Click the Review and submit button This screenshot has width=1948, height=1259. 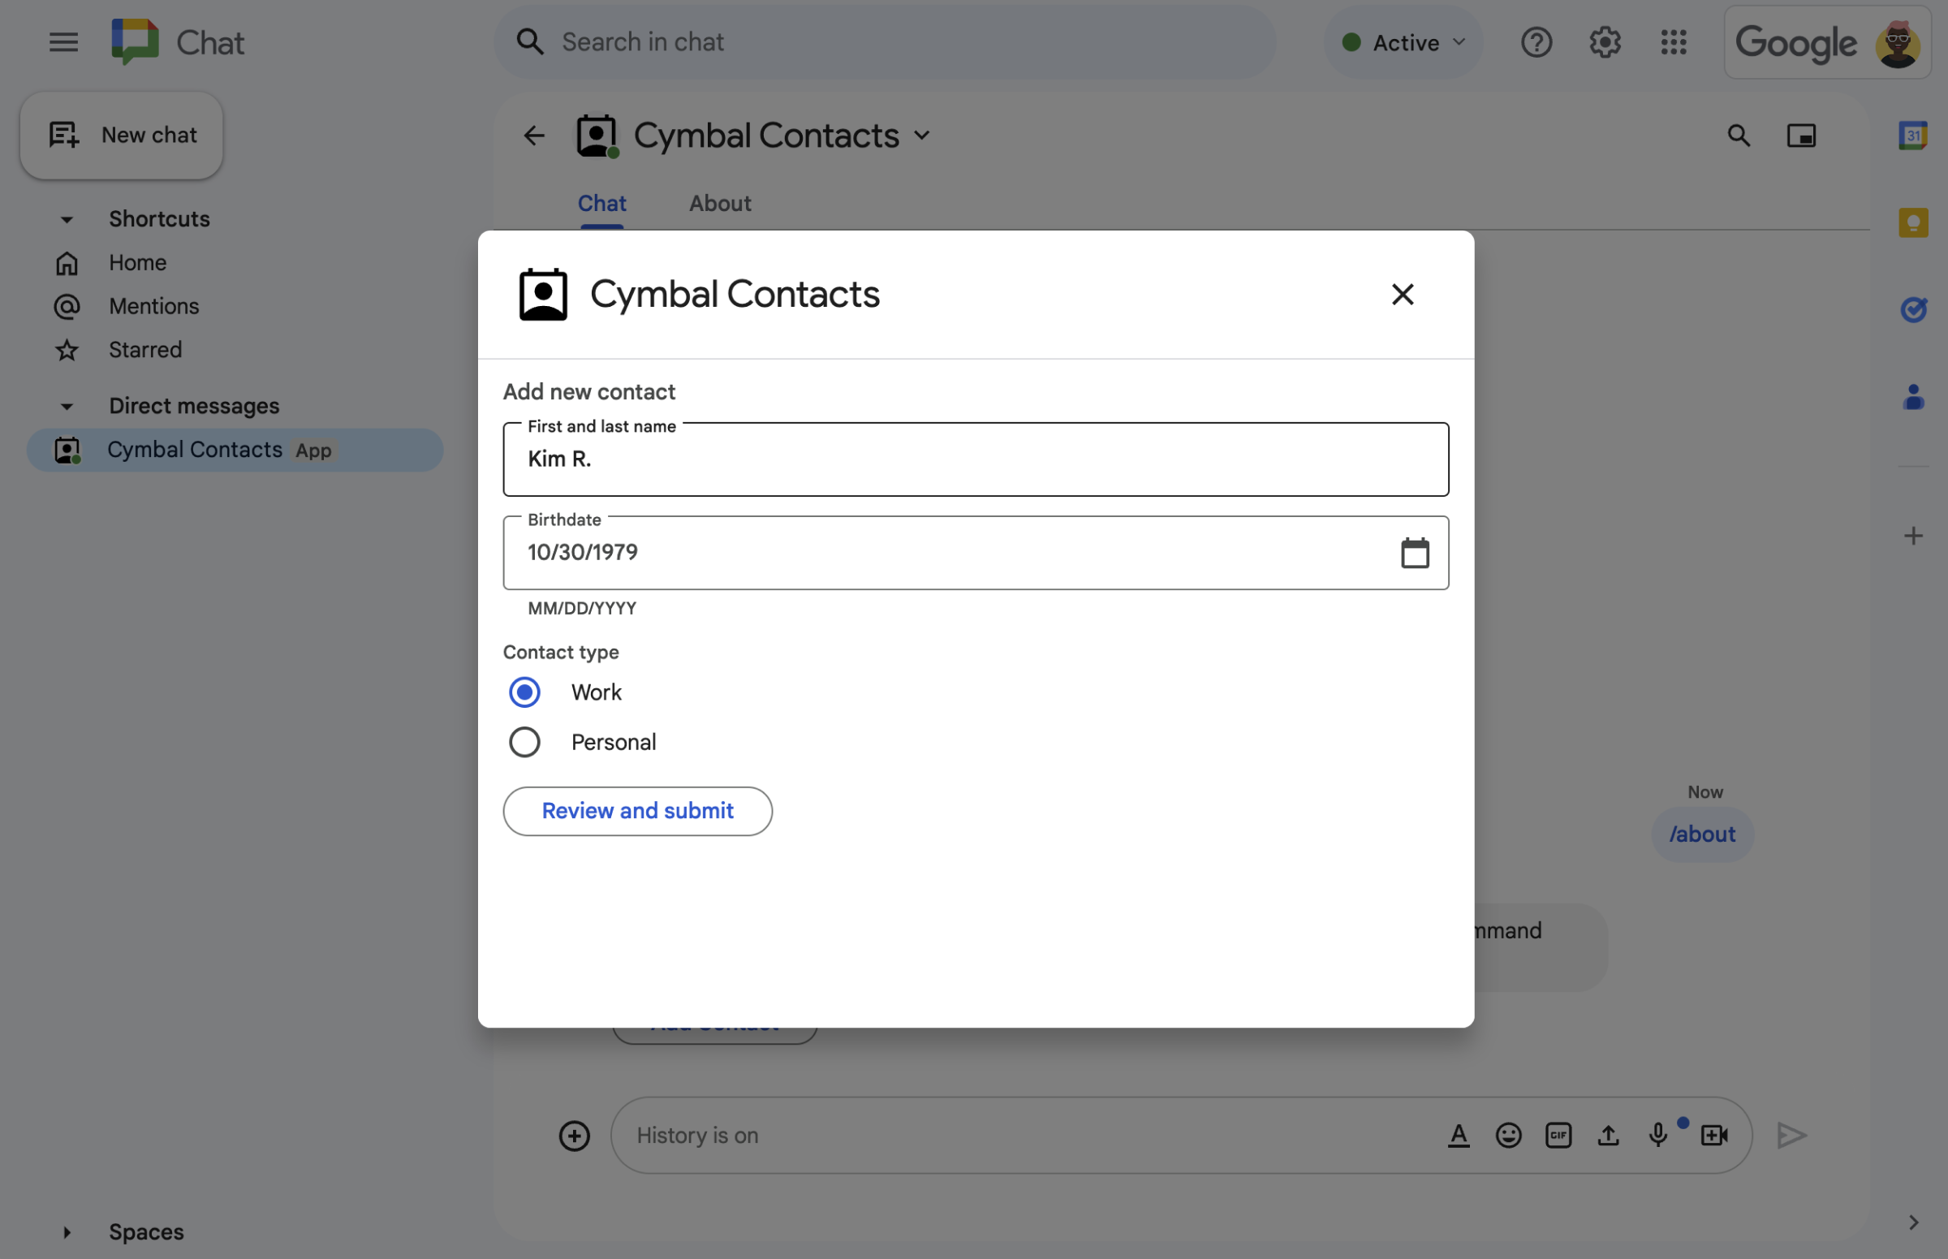(637, 810)
